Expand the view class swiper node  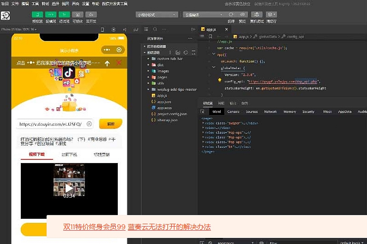click(x=203, y=123)
